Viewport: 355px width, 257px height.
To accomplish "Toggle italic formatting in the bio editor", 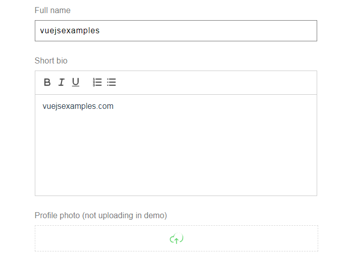I will tap(61, 82).
